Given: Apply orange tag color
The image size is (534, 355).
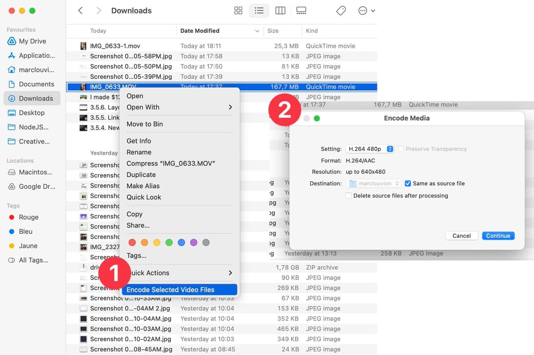Looking at the screenshot, I should pyautogui.click(x=144, y=243).
